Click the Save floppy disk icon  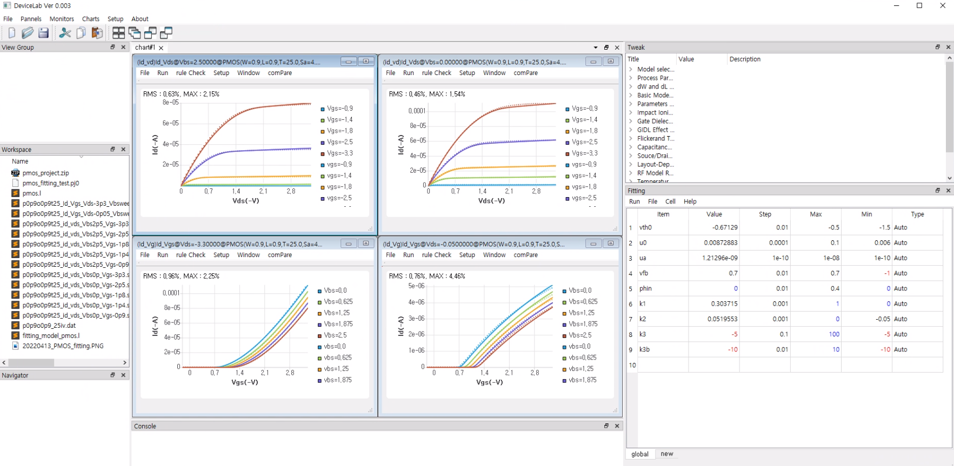[43, 33]
